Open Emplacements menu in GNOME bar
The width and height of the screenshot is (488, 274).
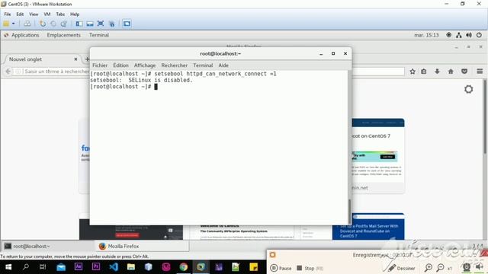click(x=64, y=35)
